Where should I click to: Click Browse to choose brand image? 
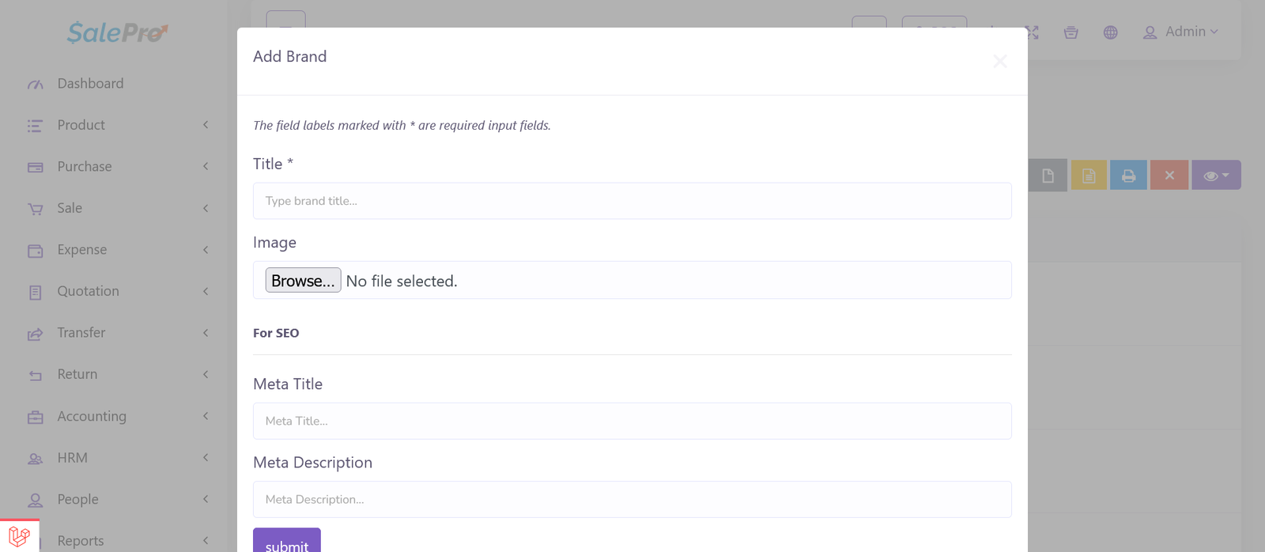[303, 281]
